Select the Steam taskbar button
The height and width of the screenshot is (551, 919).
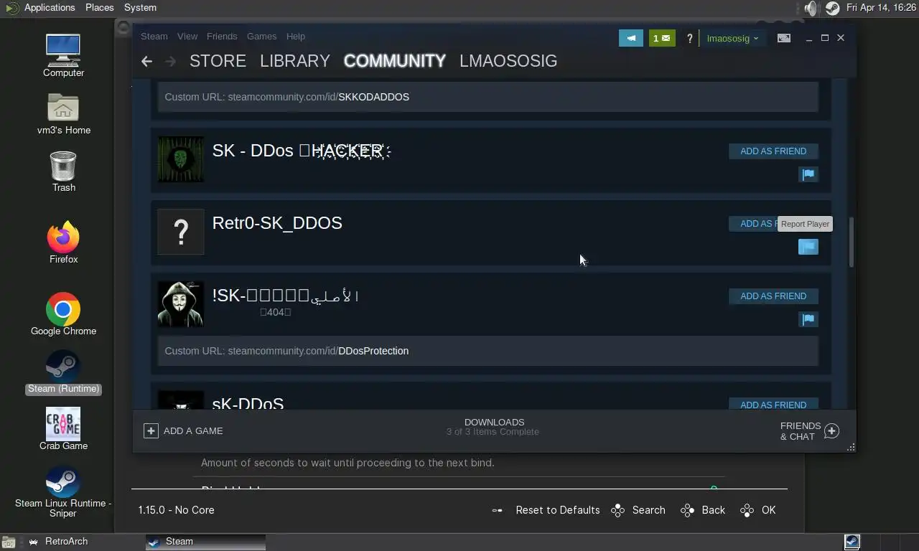point(205,542)
